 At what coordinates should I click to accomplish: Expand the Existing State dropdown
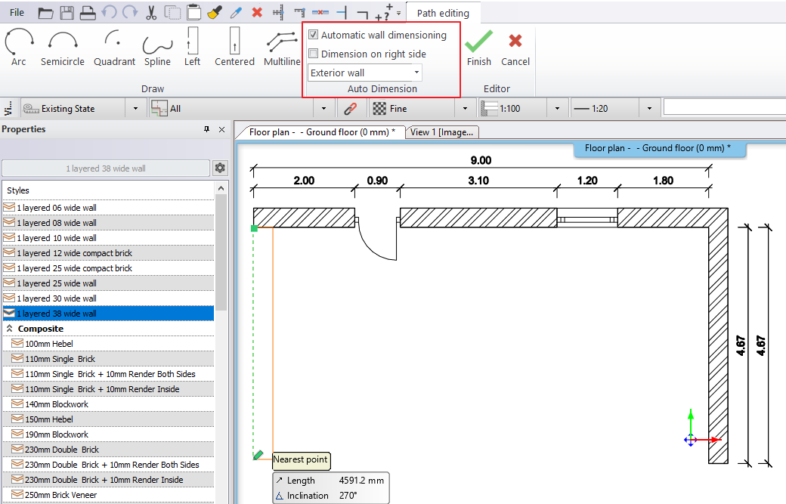point(136,109)
